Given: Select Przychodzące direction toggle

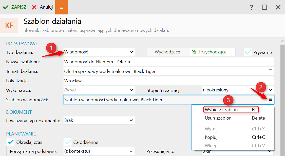Looking at the screenshot, I should tap(212, 52).
